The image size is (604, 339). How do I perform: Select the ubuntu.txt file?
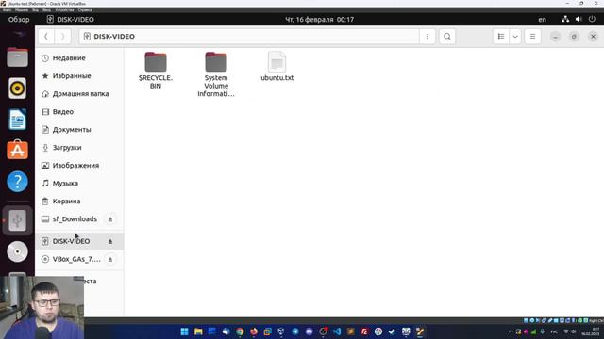277,66
